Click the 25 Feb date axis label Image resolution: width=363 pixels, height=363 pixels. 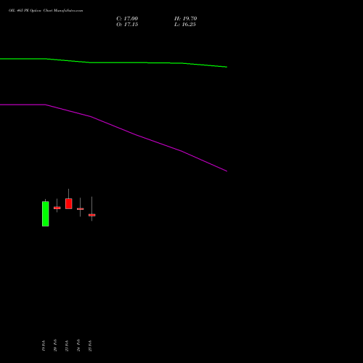90,346
